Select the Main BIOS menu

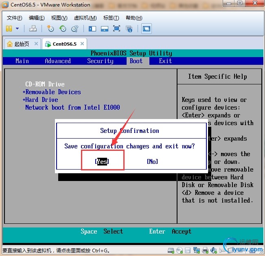(x=22, y=61)
